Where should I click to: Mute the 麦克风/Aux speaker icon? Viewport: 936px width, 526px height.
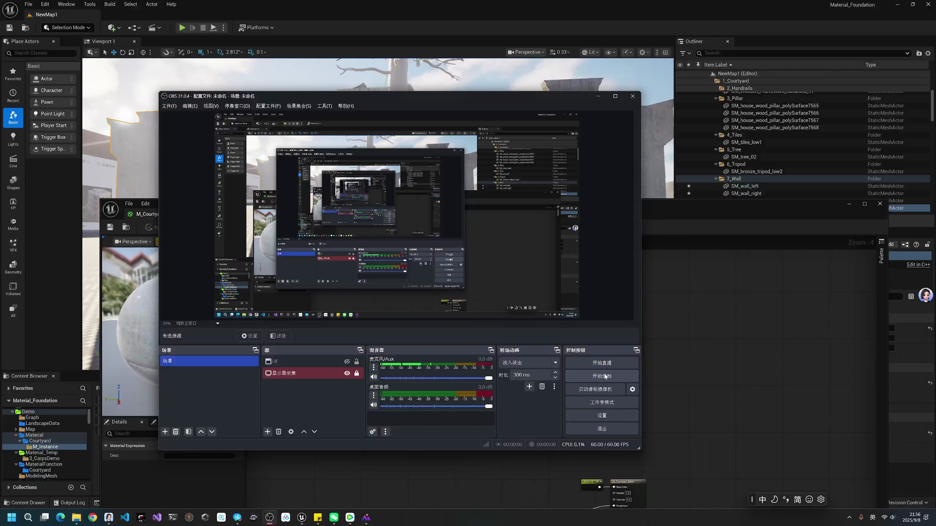point(374,377)
